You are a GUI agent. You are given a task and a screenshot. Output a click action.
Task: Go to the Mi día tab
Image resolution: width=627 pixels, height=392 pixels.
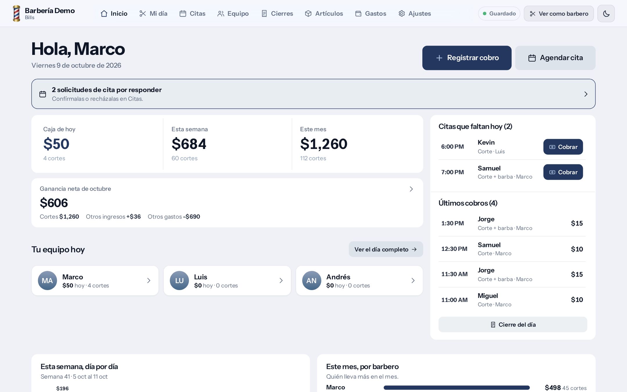pyautogui.click(x=153, y=14)
